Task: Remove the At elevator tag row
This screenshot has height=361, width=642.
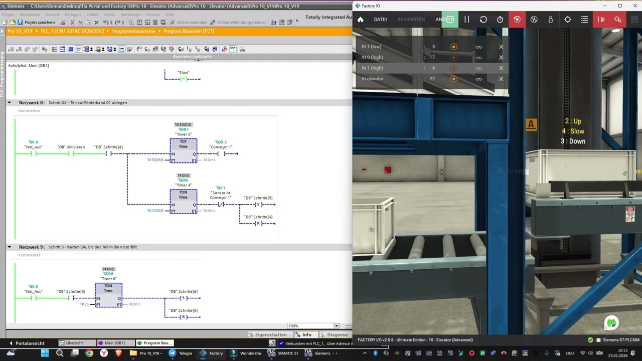Action: (501, 79)
